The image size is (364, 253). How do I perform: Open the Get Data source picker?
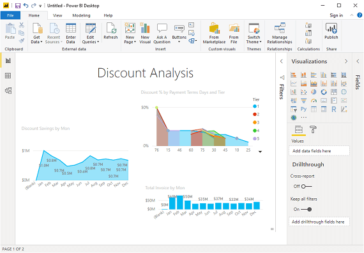(x=36, y=33)
